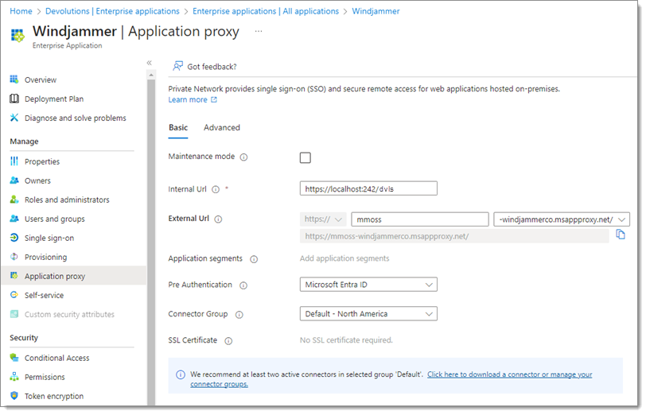Click Enterprise applications | All applications breadcrumb
Screen dimensions: 646x415
266,11
